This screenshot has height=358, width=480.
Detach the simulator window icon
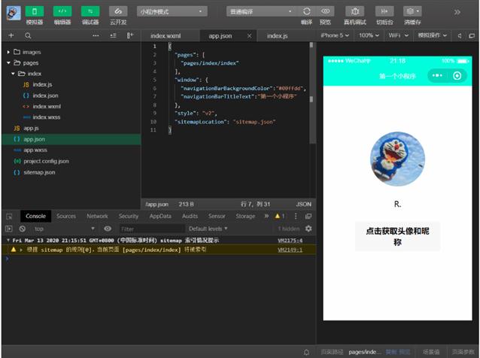[x=472, y=36]
